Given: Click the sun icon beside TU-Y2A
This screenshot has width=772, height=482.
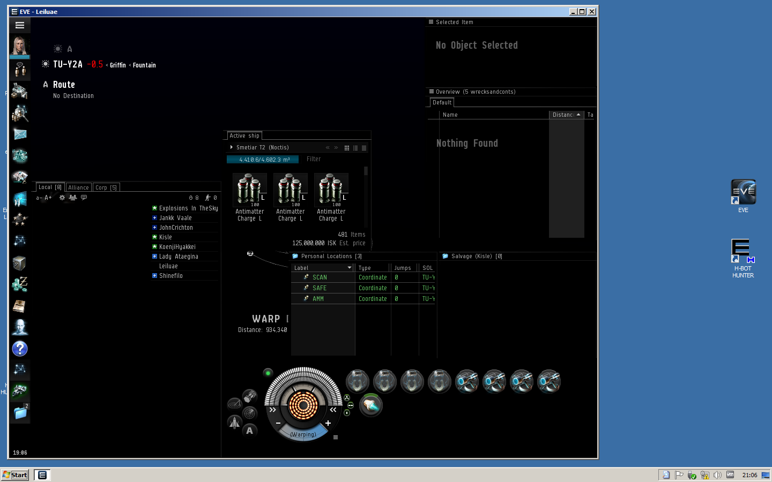Looking at the screenshot, I should pyautogui.click(x=46, y=64).
